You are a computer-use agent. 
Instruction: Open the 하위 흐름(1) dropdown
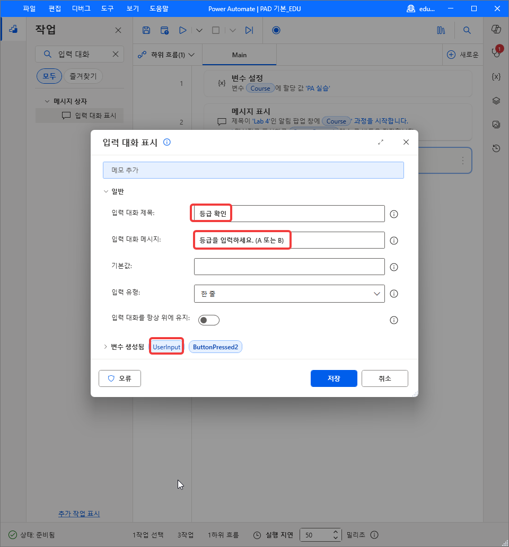[166, 55]
